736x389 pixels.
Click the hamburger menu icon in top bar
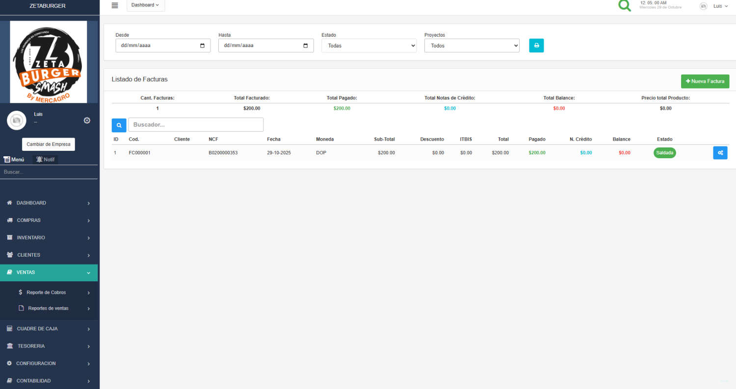(x=115, y=5)
